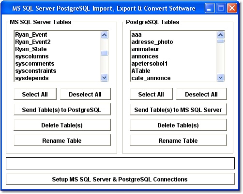The width and height of the screenshot is (243, 194).
Task: Open Setup MS SQL Server & PostgreSQL Connections
Action: [x=120, y=179]
